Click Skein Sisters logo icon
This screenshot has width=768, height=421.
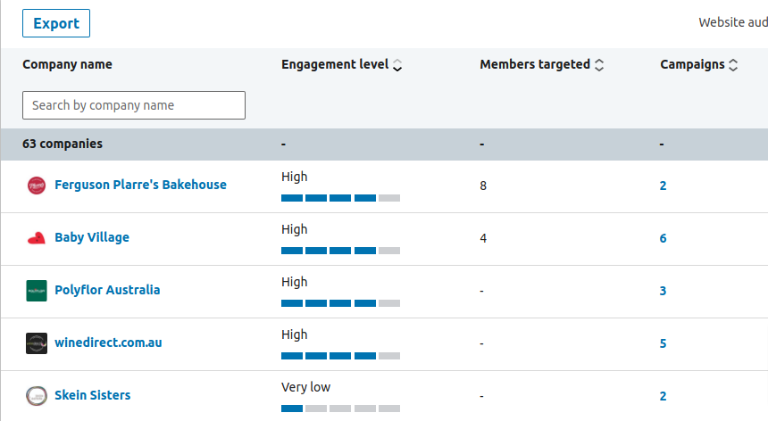[x=37, y=395]
